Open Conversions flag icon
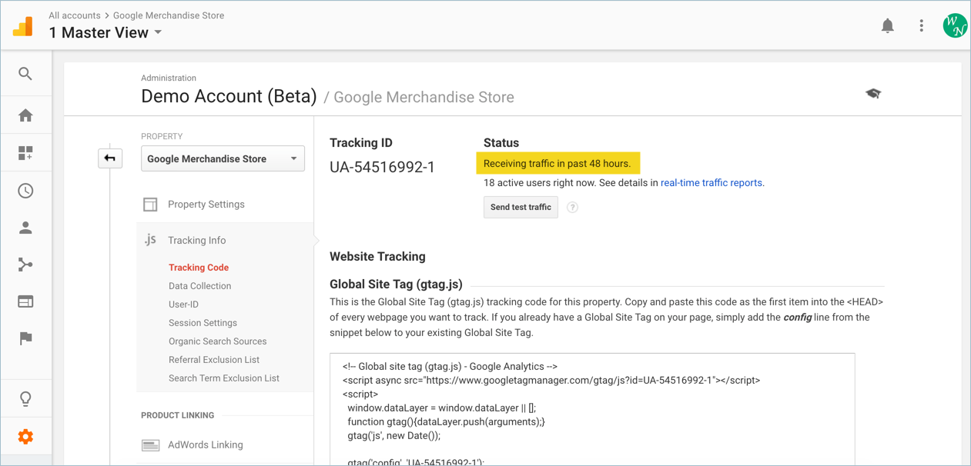 click(25, 338)
